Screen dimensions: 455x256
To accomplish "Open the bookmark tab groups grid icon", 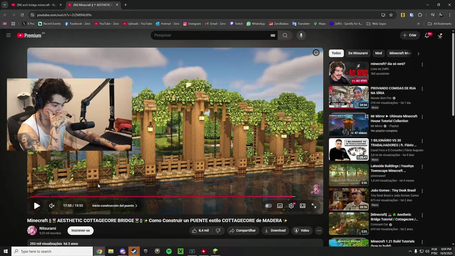I will [13, 24].
